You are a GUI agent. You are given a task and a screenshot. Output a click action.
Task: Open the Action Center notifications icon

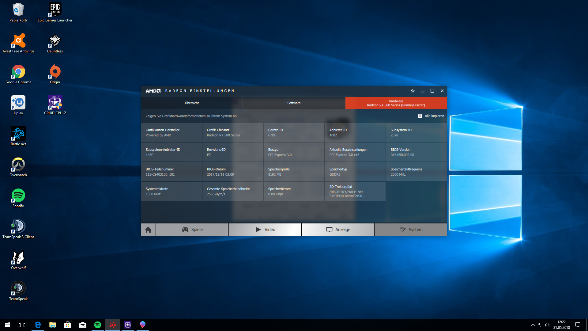[x=578, y=325]
